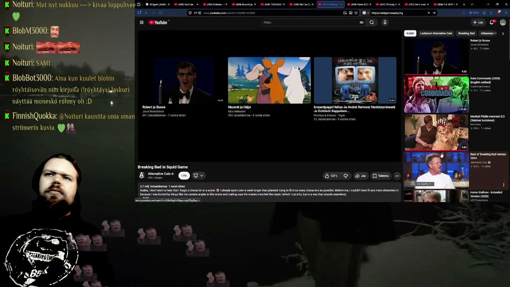The height and width of the screenshot is (287, 510).
Task: Open Alternative Cuts channel avatar
Action: pyautogui.click(x=141, y=175)
